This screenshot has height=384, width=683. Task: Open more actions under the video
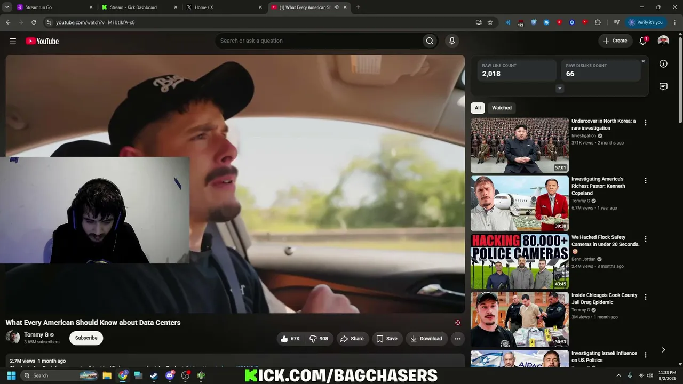(457, 339)
